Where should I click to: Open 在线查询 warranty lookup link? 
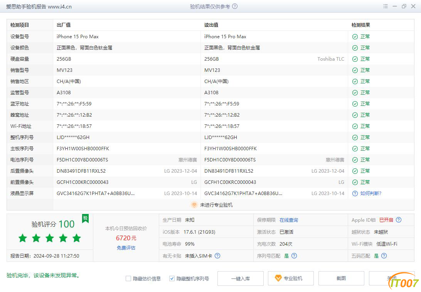click(x=289, y=220)
